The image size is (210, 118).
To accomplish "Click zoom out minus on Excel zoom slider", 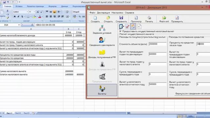I will pos(196,116).
